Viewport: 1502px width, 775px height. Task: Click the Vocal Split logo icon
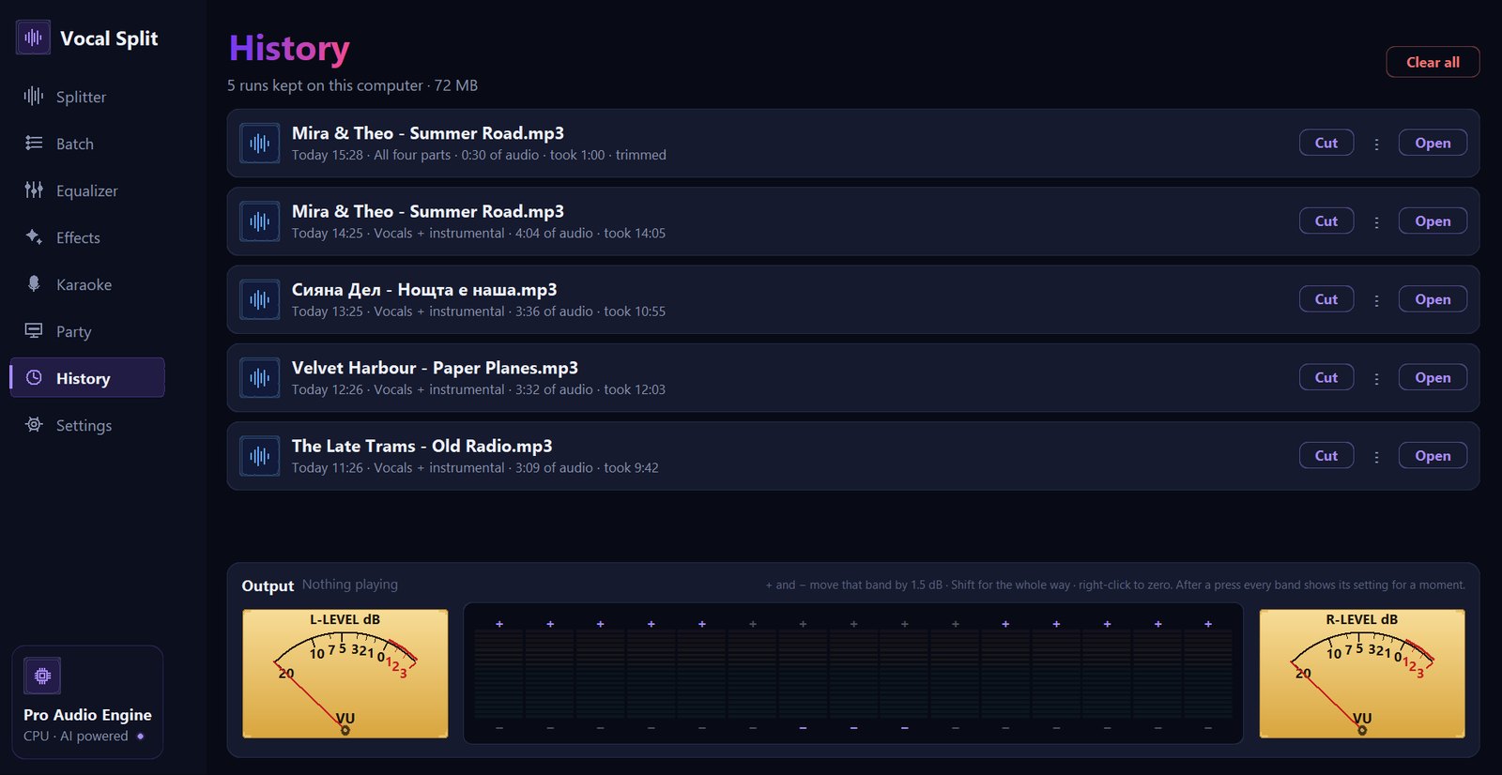33,38
